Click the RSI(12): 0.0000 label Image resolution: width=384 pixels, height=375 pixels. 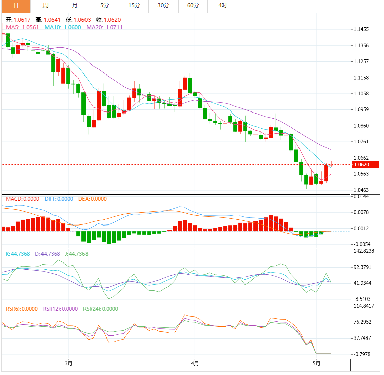61,309
